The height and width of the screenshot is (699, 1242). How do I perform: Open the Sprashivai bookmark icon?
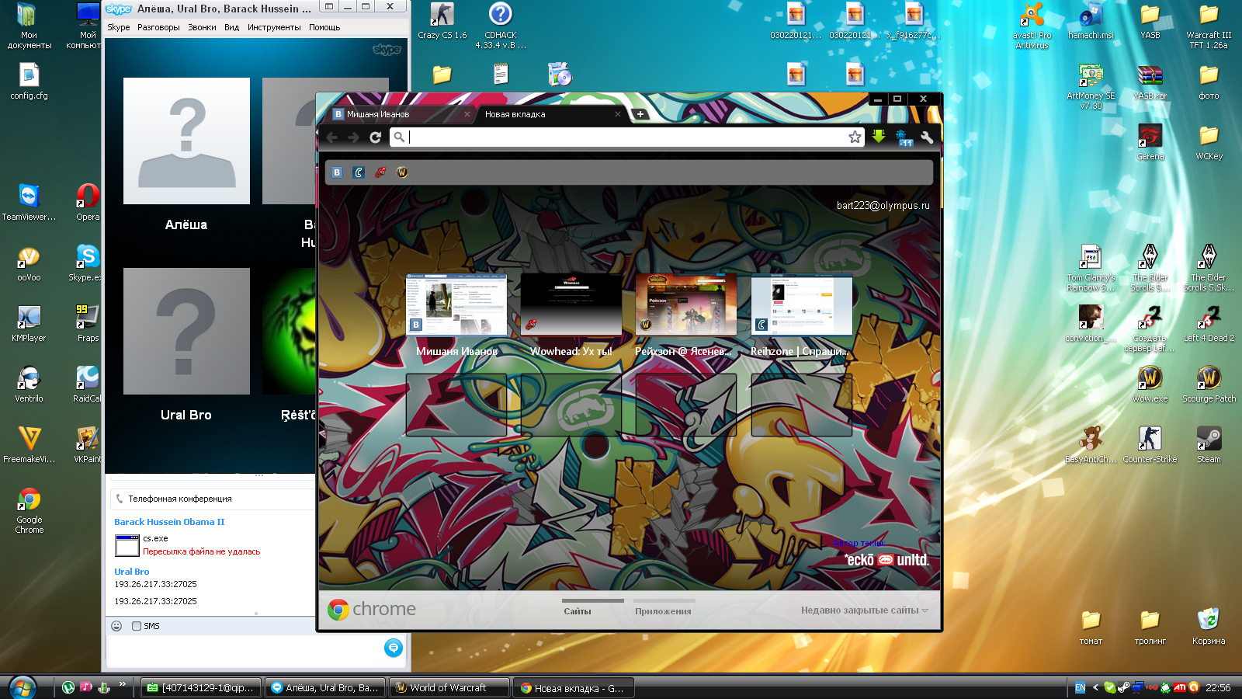click(x=359, y=172)
